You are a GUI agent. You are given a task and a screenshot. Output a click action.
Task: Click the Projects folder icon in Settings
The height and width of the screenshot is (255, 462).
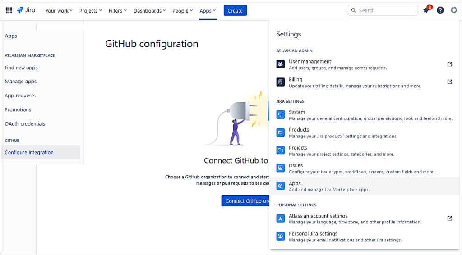pyautogui.click(x=280, y=150)
